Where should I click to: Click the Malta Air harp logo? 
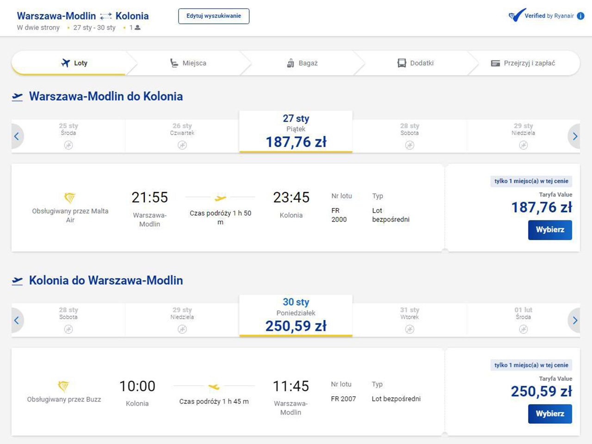[x=70, y=198]
